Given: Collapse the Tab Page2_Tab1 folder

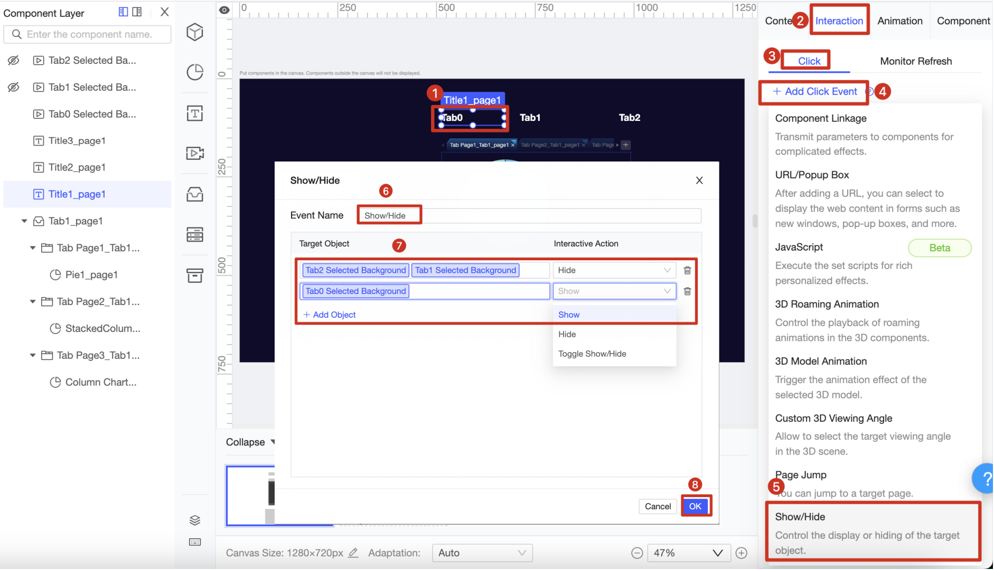Looking at the screenshot, I should tap(32, 302).
